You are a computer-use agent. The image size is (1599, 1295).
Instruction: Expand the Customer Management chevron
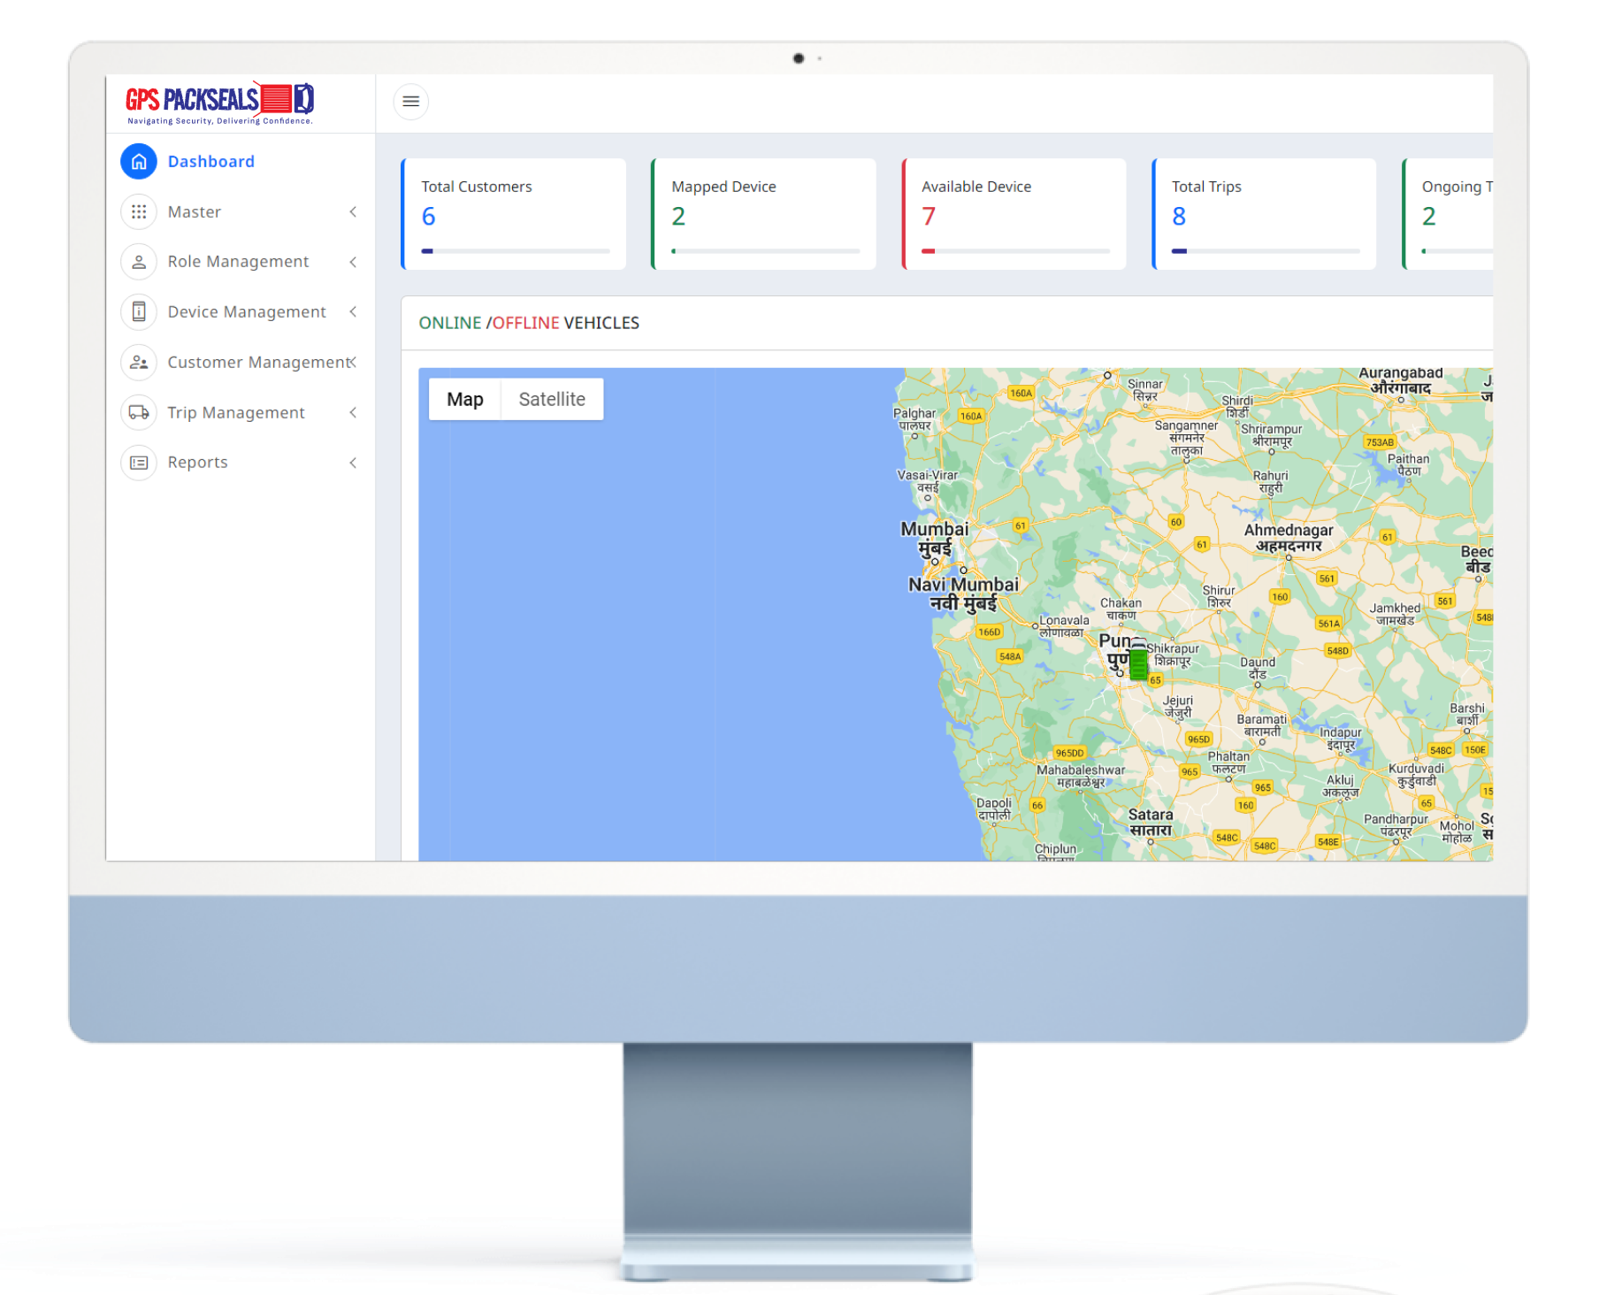tap(353, 362)
